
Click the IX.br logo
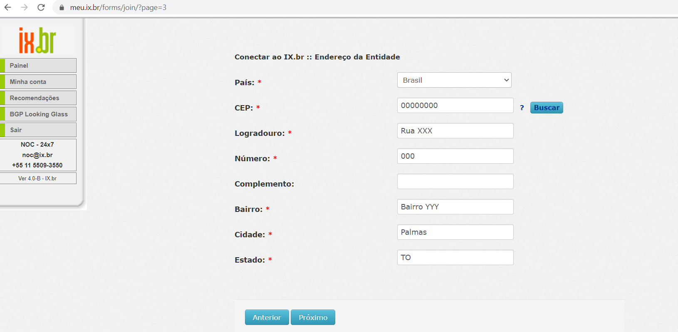click(37, 40)
